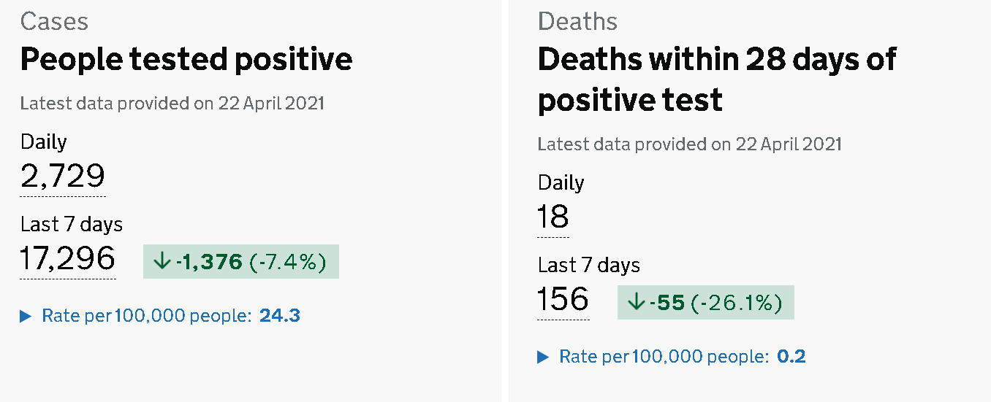Open "Deaths within 28 days of positive test" heading

tap(716, 79)
